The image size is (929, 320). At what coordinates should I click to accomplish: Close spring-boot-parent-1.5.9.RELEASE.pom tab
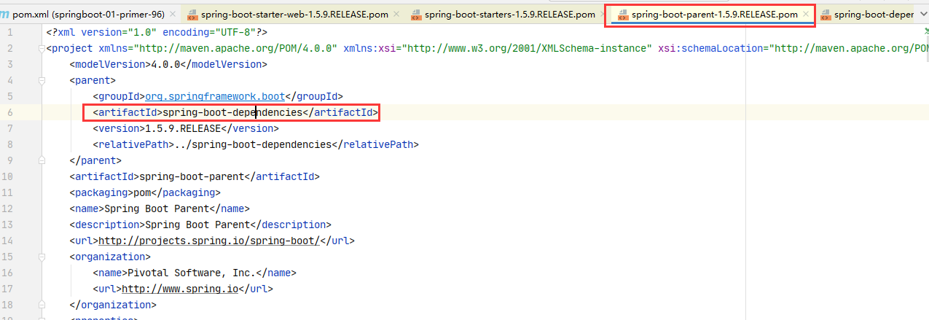point(805,15)
